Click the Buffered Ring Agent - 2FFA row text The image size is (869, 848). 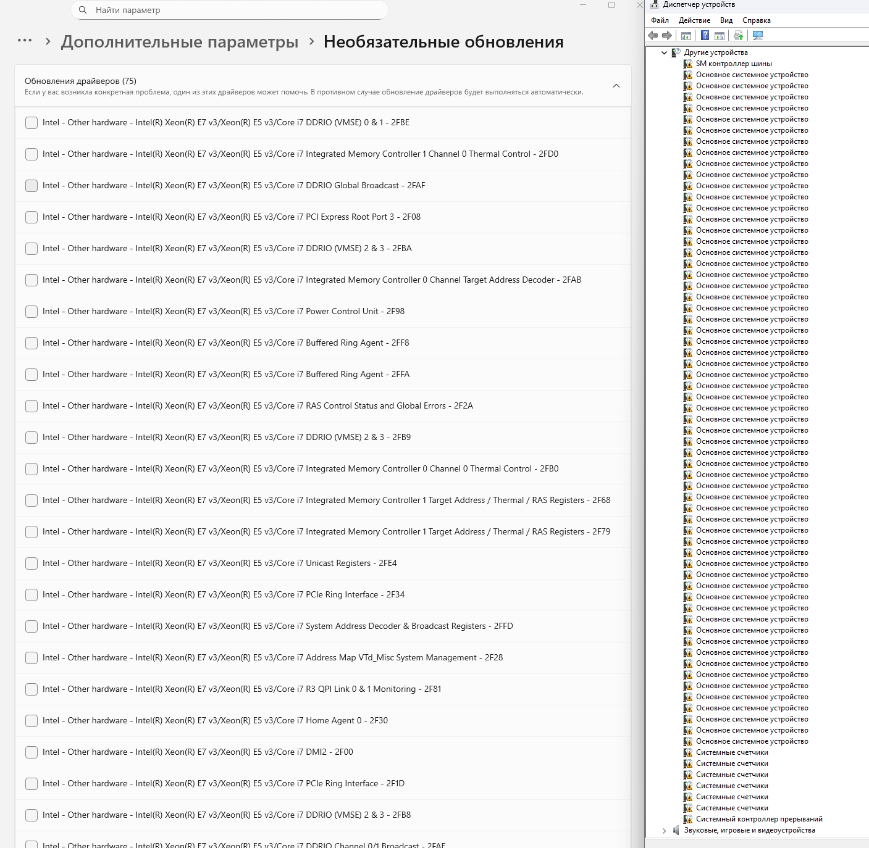pos(226,375)
